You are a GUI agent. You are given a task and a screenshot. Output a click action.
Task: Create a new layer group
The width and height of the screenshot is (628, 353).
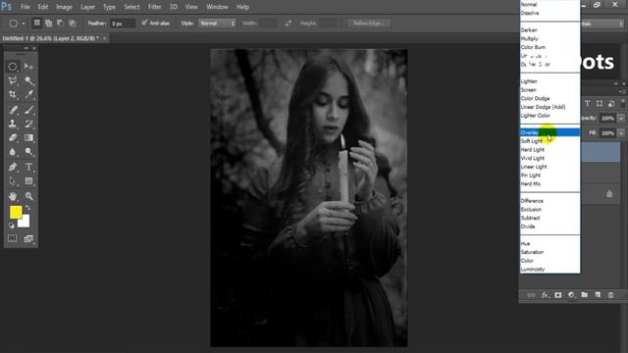point(585,295)
